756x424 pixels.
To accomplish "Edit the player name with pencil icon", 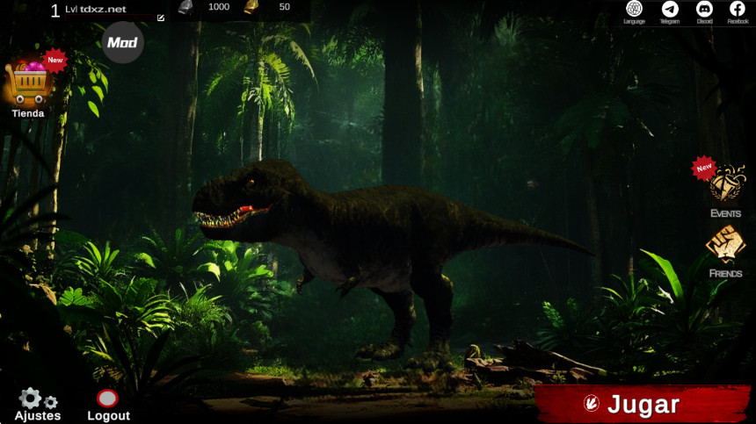I will 161,18.
